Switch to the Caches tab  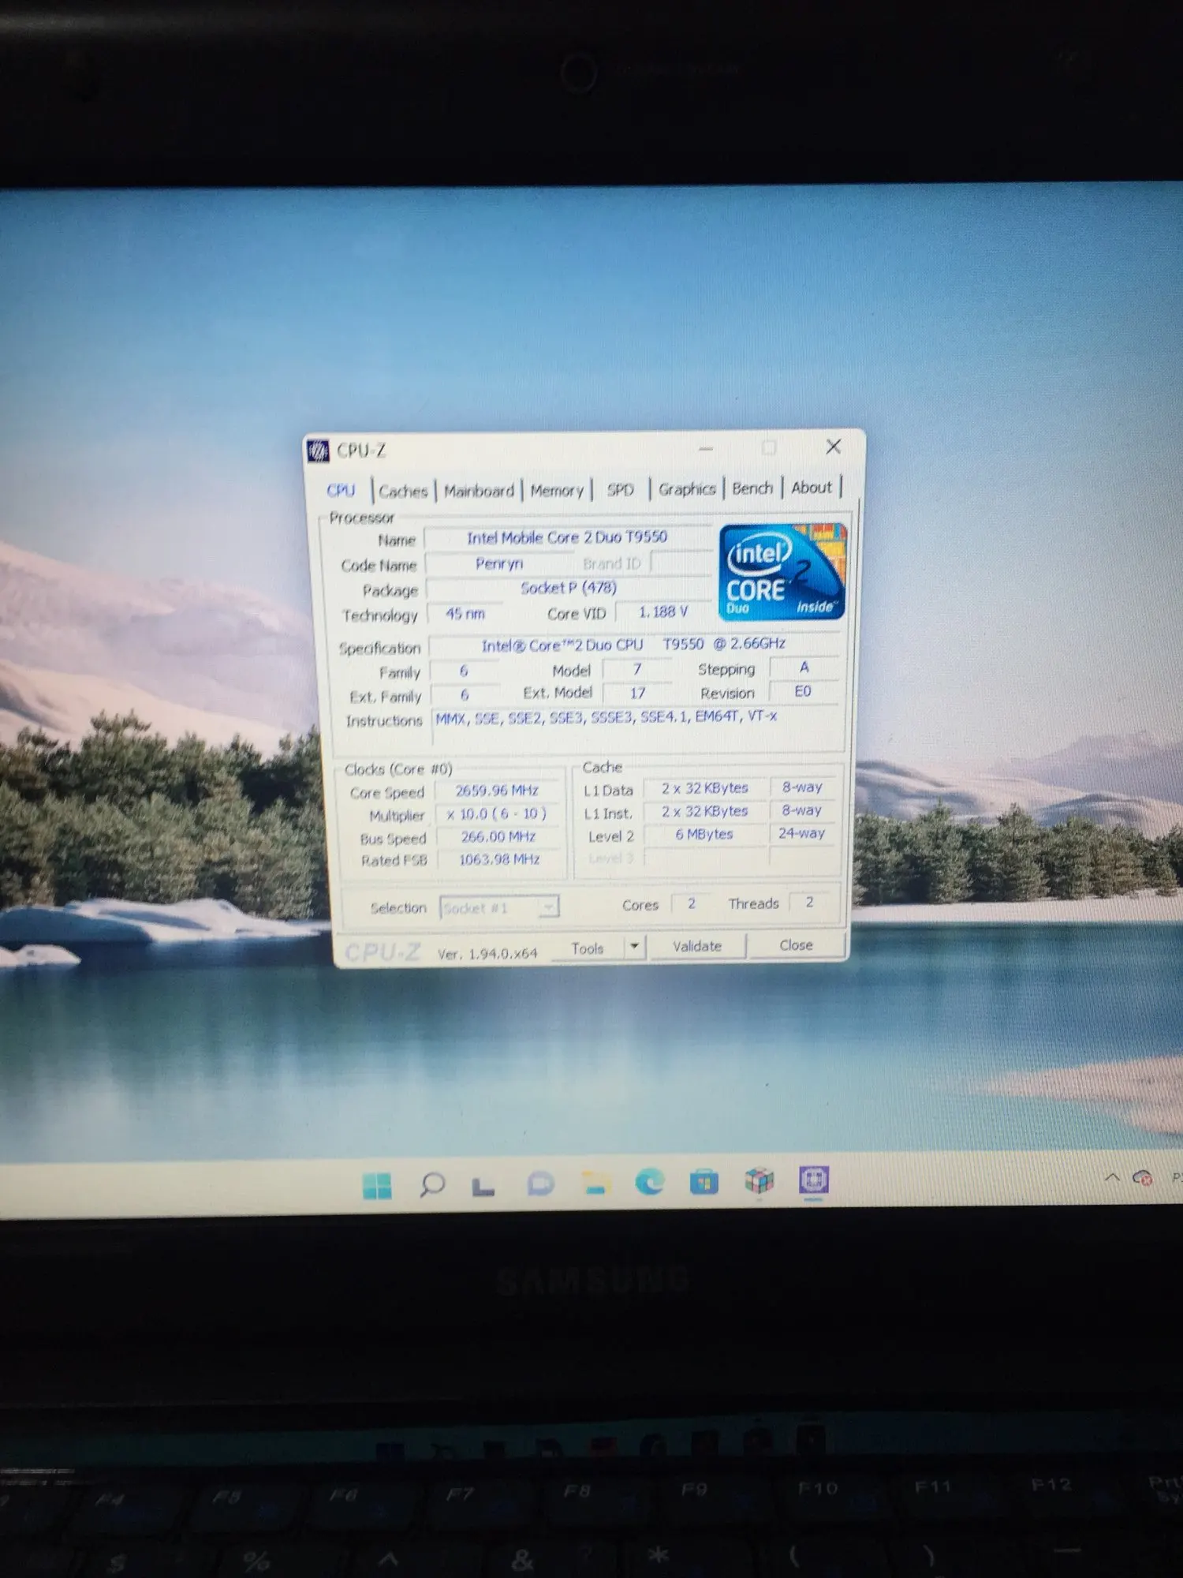(403, 491)
